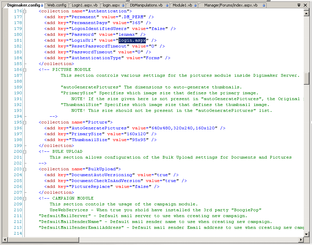The image size is (312, 245).
Task: Click the "160x120" PrimarySize value
Action: tap(136, 134)
